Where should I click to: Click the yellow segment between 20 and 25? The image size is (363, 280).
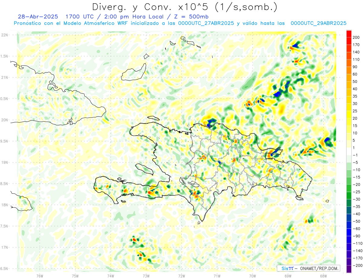pos(349,114)
